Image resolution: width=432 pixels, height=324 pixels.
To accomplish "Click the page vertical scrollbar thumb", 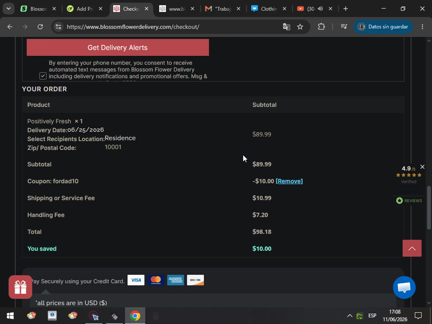I will click(429, 208).
